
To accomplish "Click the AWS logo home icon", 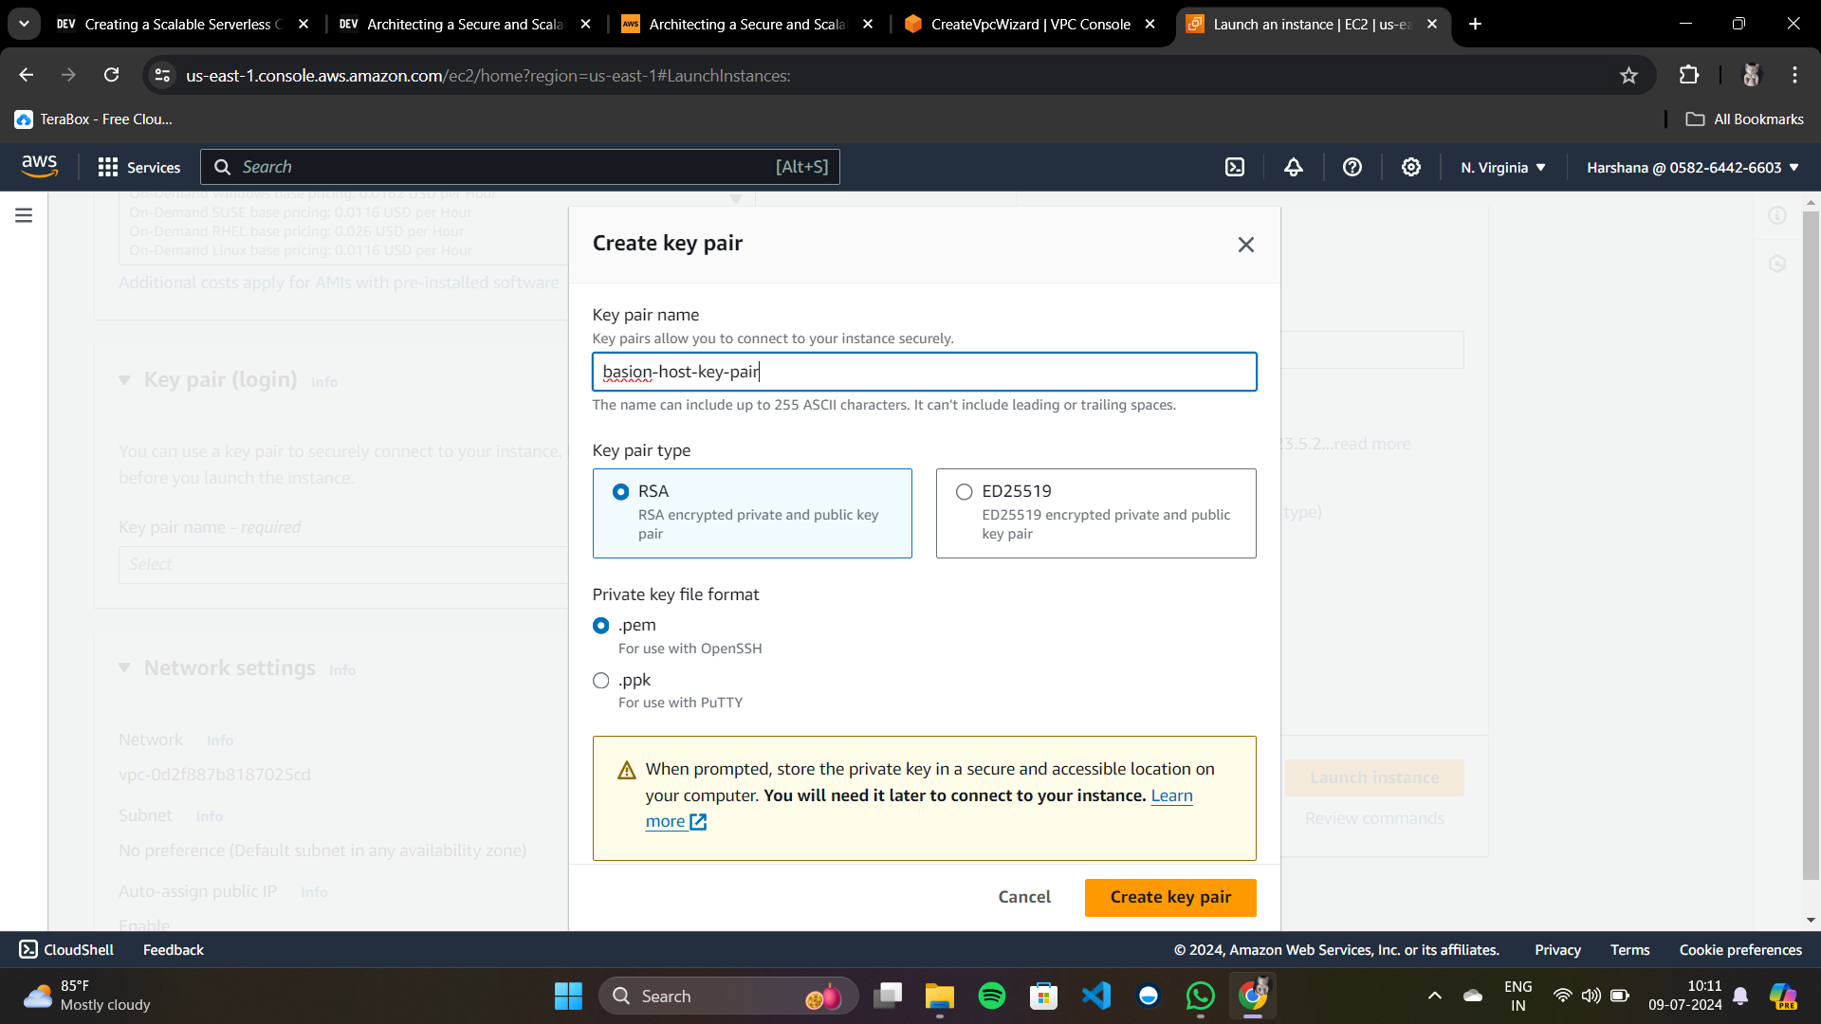I will pyautogui.click(x=40, y=167).
